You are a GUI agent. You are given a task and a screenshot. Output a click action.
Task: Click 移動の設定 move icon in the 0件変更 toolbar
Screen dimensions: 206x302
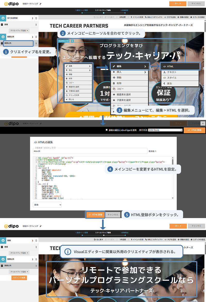pyautogui.click(x=178, y=17)
